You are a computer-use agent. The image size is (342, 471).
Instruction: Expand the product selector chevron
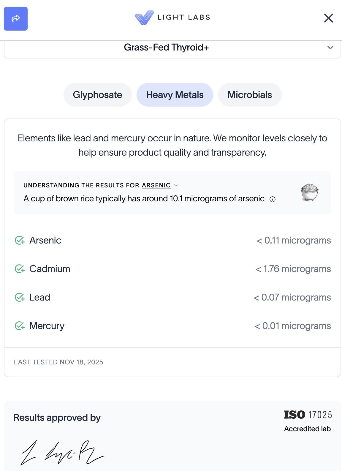coord(330,48)
